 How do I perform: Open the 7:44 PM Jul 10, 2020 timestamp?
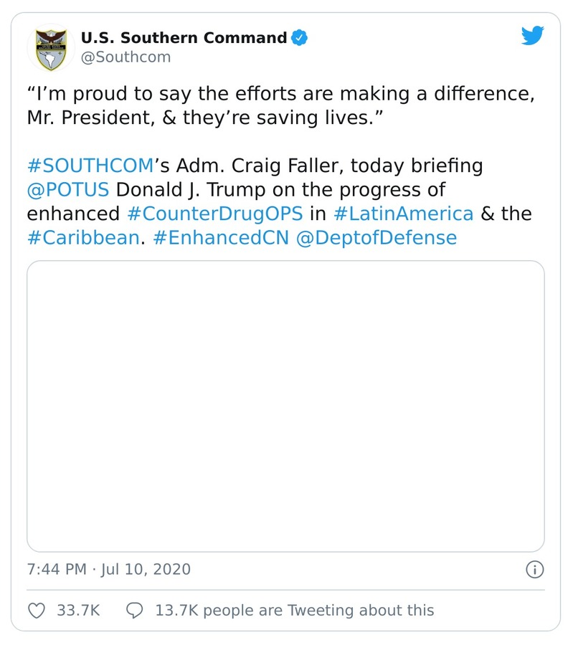pyautogui.click(x=109, y=570)
